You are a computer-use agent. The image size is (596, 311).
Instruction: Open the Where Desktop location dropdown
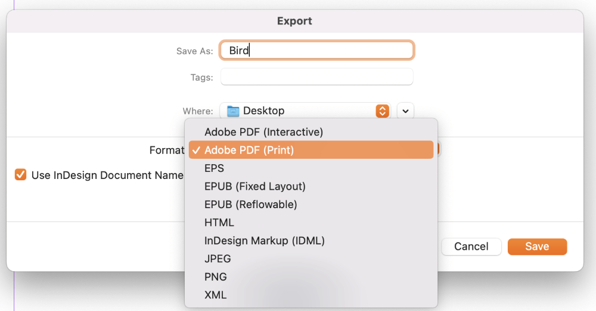pyautogui.click(x=305, y=111)
